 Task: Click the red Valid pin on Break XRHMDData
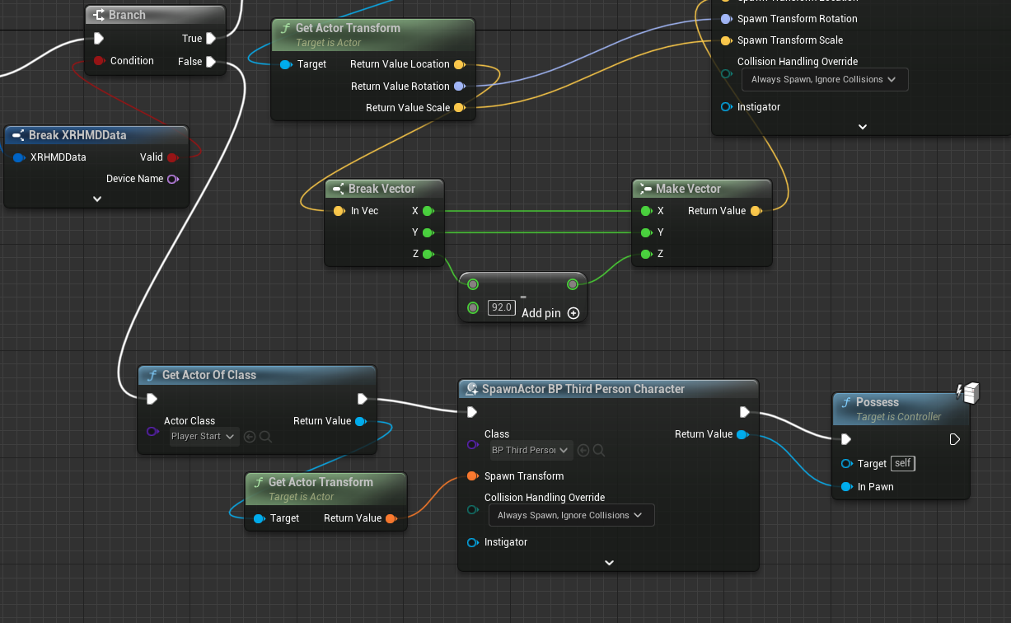pos(172,157)
